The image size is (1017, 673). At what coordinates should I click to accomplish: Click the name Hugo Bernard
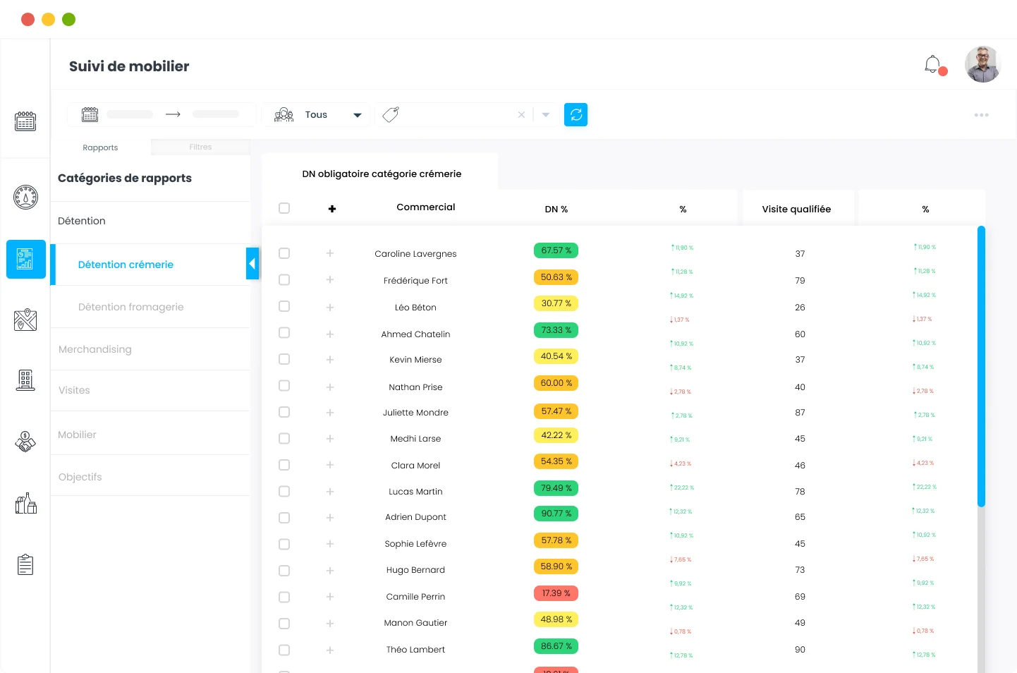click(x=415, y=570)
